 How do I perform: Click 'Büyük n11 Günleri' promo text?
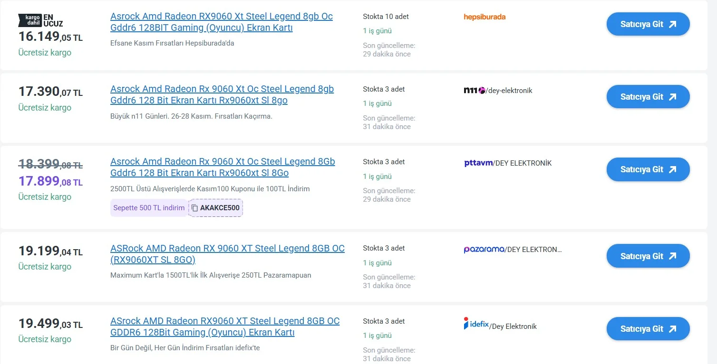pyautogui.click(x=191, y=116)
